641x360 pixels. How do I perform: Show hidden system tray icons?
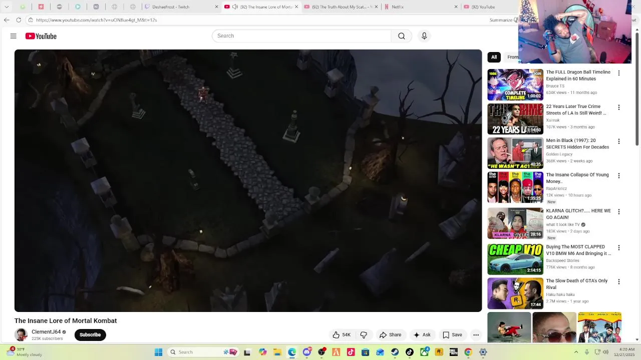576,352
